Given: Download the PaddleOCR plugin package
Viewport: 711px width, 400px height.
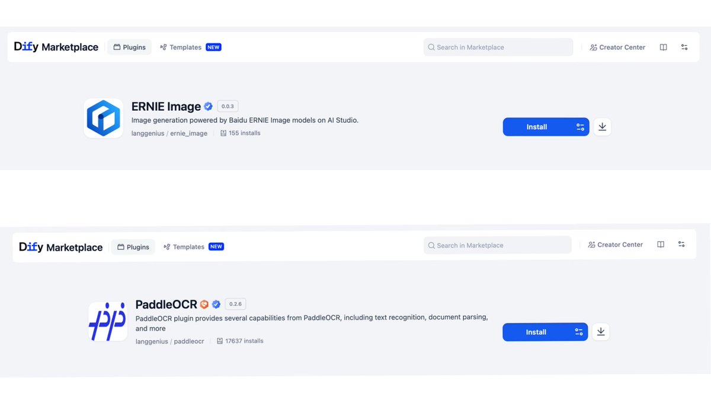Looking at the screenshot, I should point(601,332).
